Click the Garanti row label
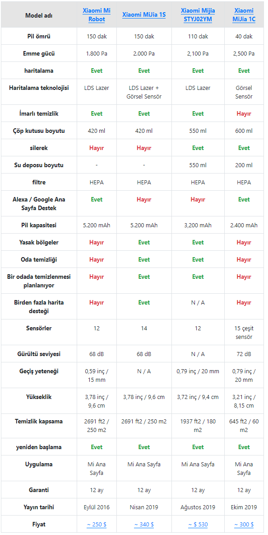The height and width of the screenshot is (535, 268). pos(39,490)
